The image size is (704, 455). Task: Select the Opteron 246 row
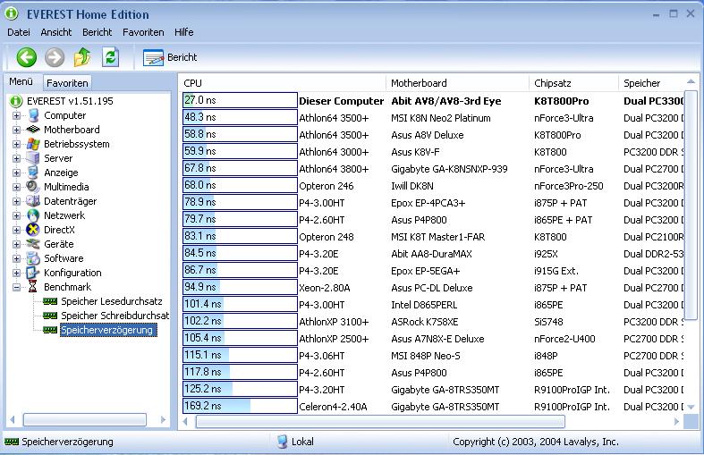[433, 186]
